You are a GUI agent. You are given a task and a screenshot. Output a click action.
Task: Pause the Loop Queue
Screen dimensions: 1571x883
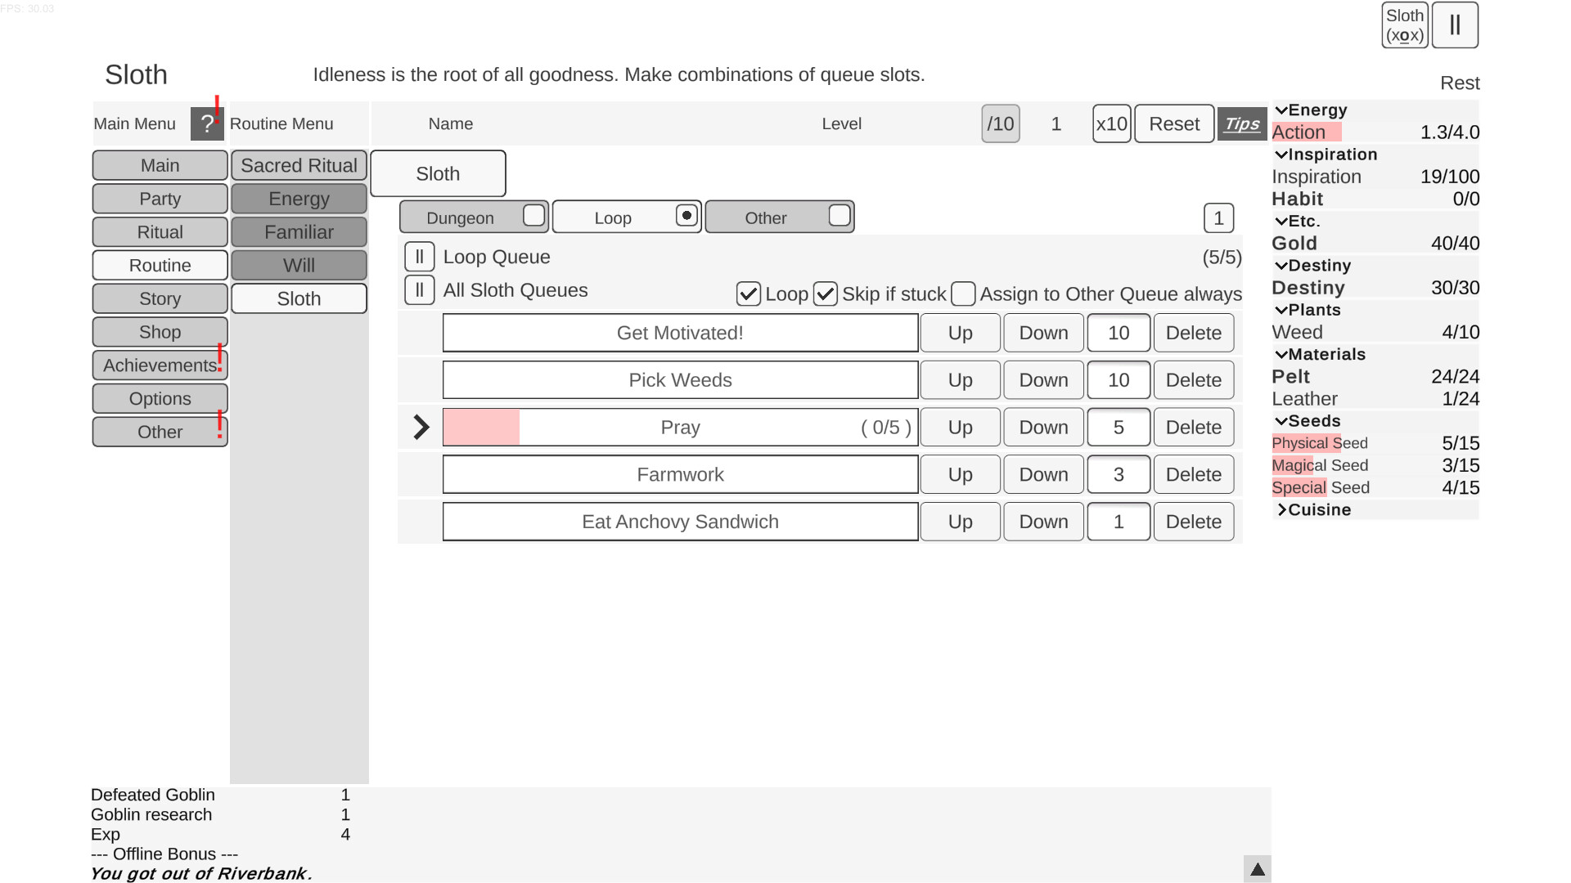pos(419,256)
